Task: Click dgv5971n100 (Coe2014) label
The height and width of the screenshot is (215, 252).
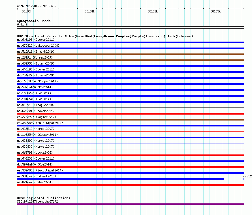Action: click(35, 87)
